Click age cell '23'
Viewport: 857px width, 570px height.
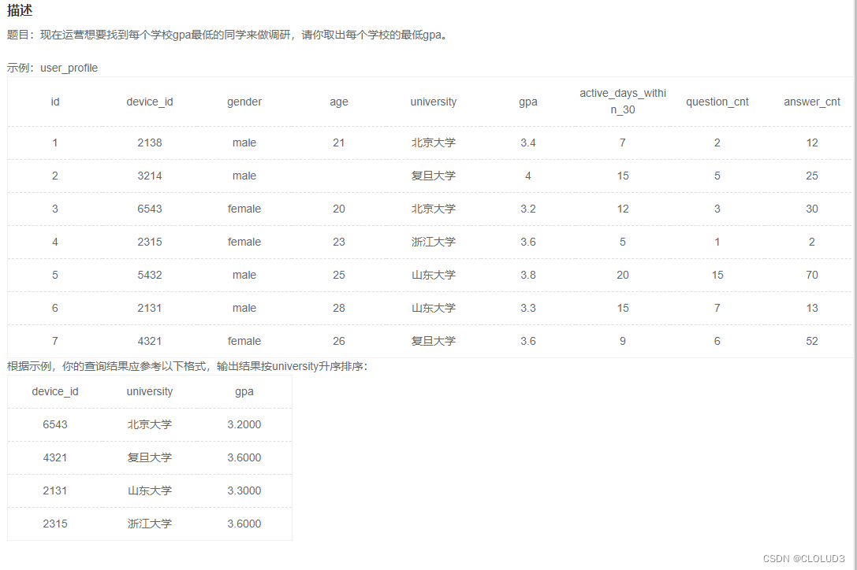(339, 242)
